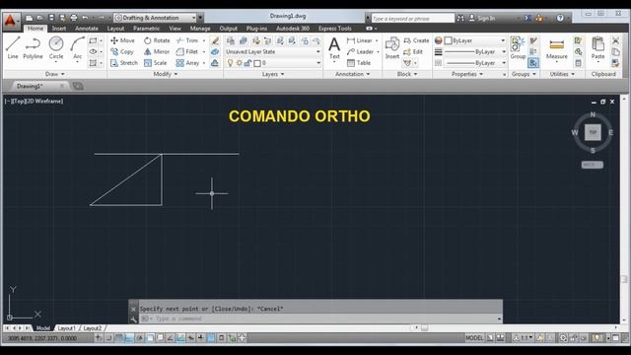
Task: Click the Rotate command
Action: 157,40
